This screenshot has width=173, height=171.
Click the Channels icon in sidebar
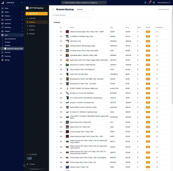pos(3,52)
